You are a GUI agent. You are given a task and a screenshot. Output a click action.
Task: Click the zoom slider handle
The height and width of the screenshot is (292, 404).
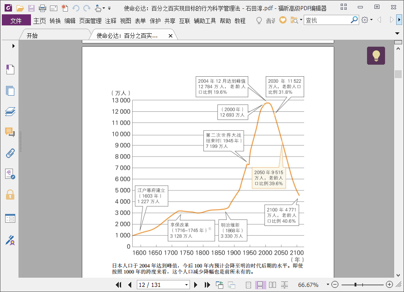355,285
